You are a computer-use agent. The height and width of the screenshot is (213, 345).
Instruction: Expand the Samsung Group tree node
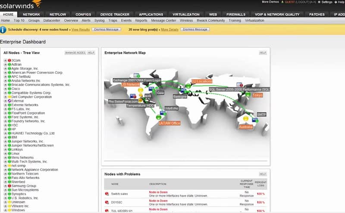(5, 186)
